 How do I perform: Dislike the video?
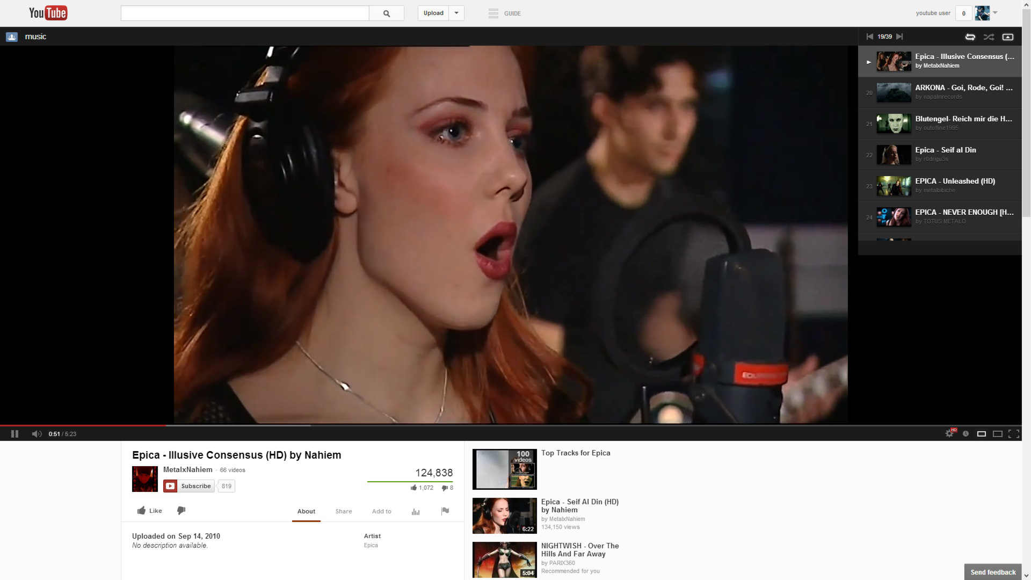pyautogui.click(x=181, y=510)
